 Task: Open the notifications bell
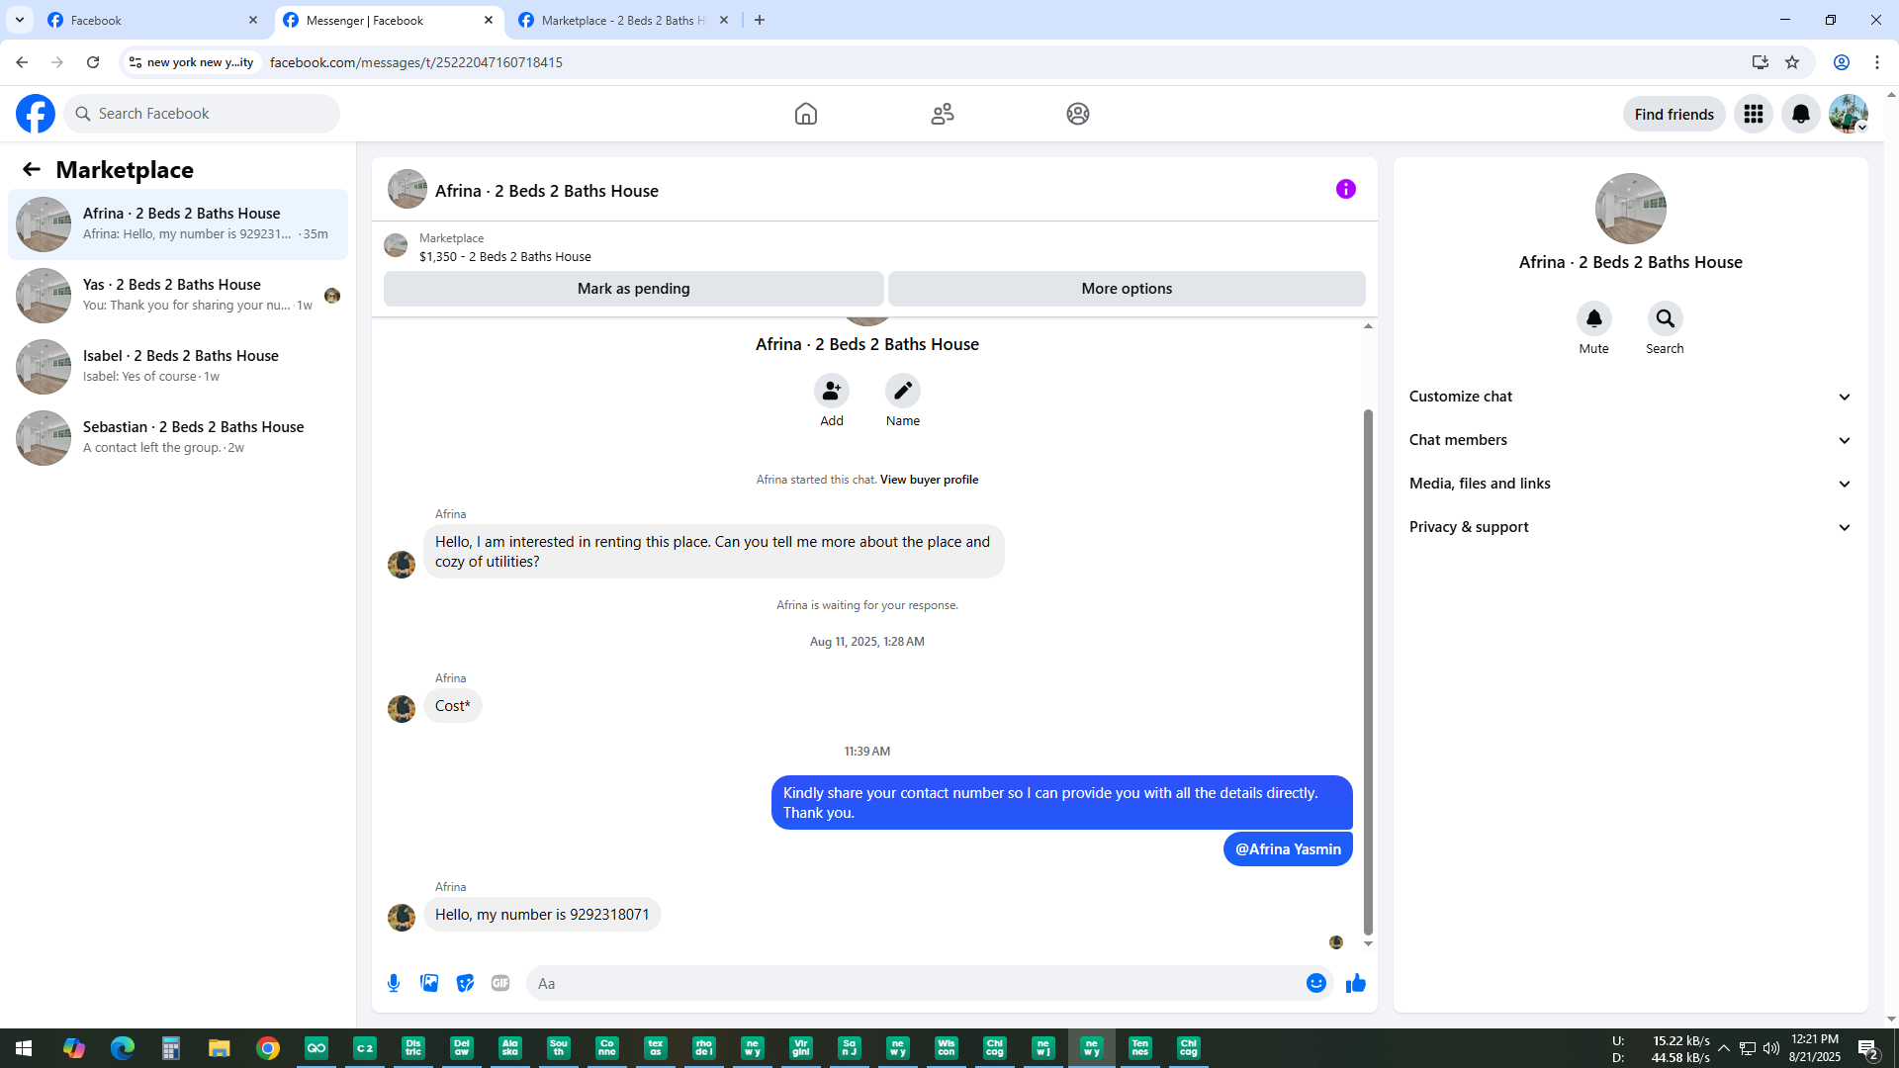click(1801, 114)
